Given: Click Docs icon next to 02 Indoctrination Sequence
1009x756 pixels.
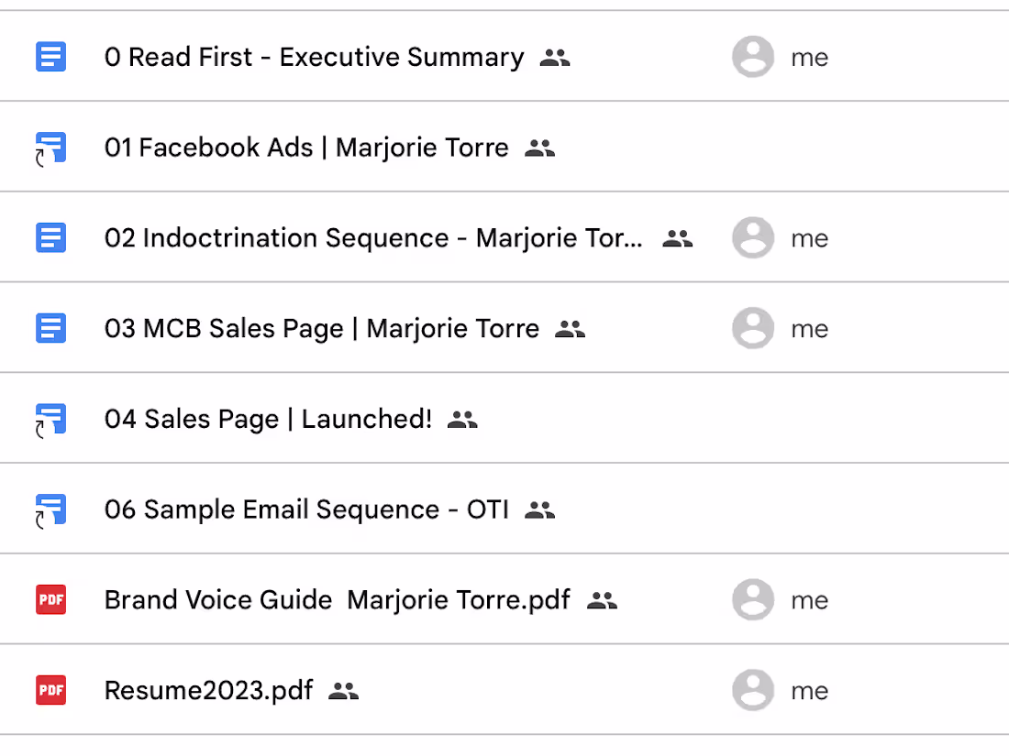Looking at the screenshot, I should click(51, 238).
